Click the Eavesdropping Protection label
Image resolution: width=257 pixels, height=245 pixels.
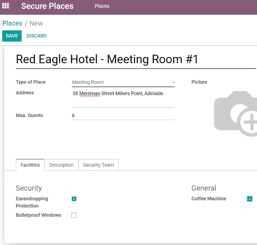(32, 202)
